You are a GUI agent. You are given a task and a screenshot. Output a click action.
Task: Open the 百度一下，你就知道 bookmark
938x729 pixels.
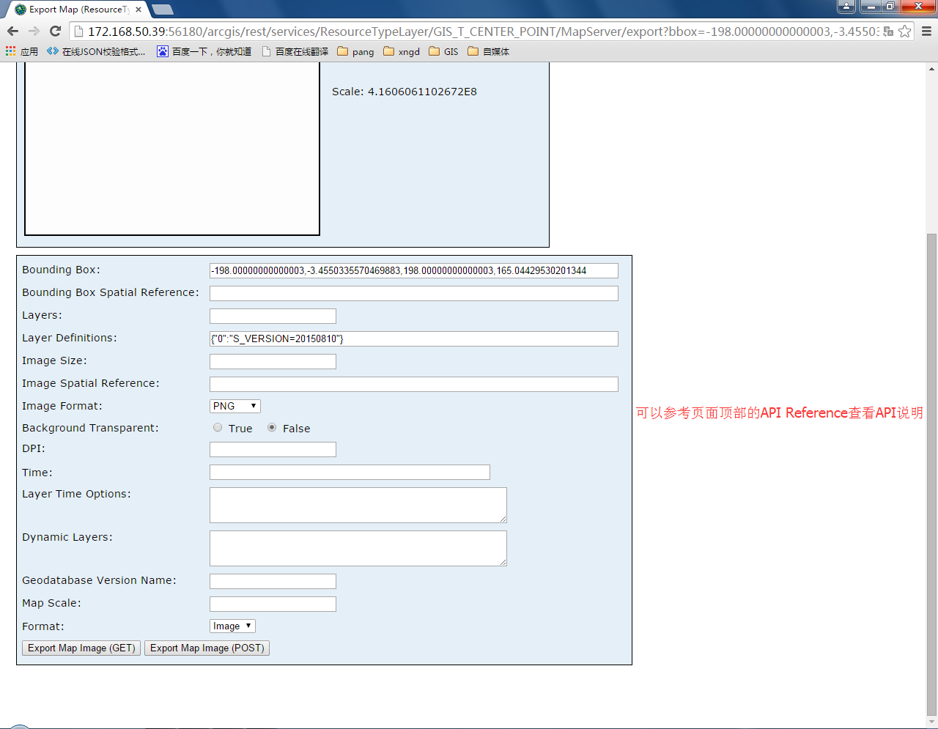[x=204, y=51]
